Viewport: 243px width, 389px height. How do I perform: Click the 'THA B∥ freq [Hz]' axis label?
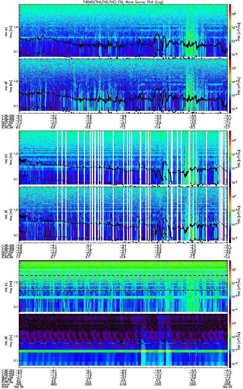tap(8, 86)
